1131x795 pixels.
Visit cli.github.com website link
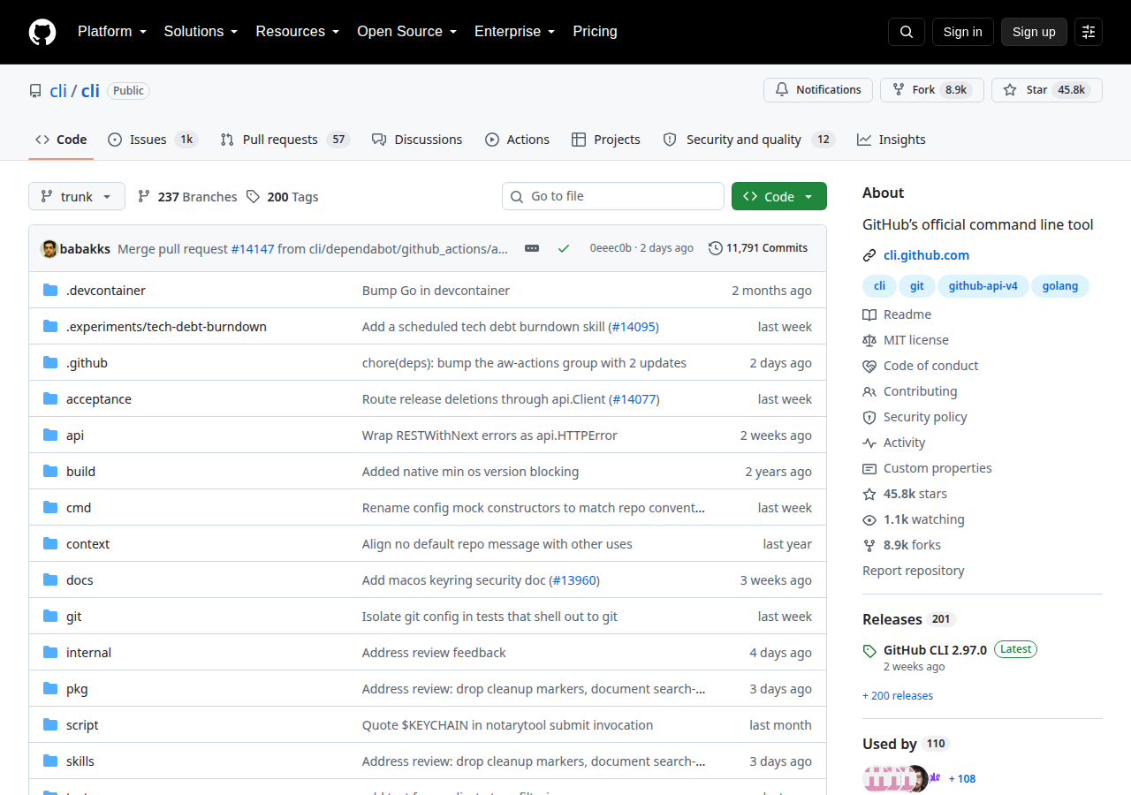pyautogui.click(x=926, y=255)
